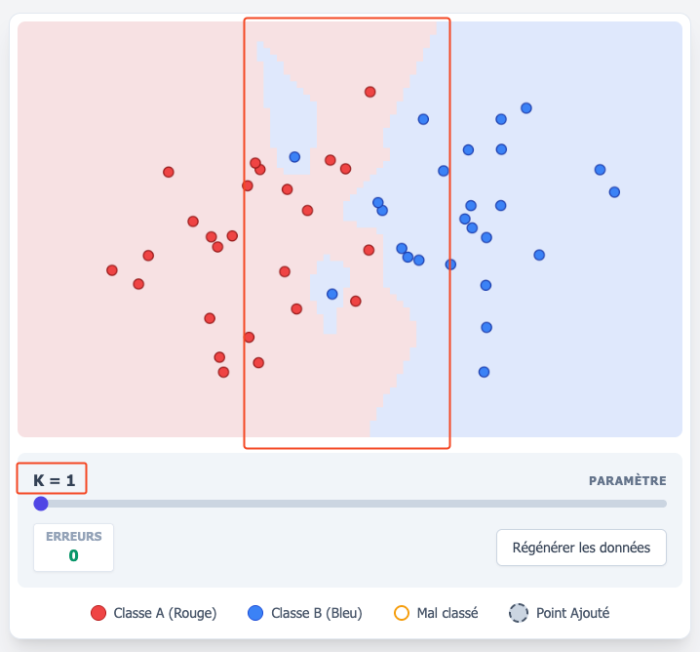Screen dimensions: 700x652
Task: Click the "Classe B (Bleu)" legend text
Action: pos(316,613)
